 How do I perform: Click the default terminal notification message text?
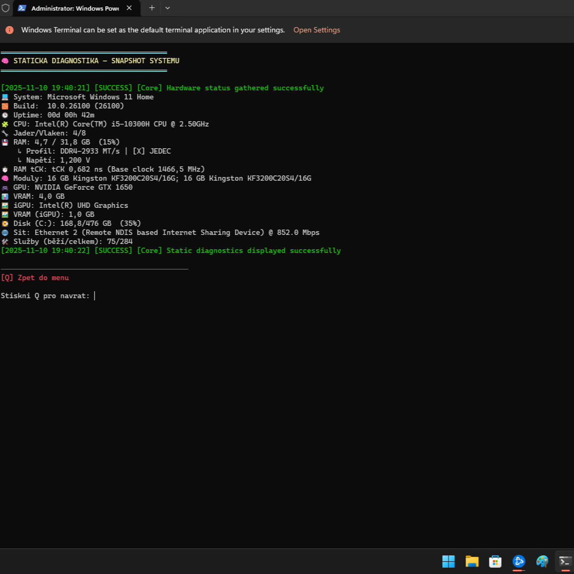click(153, 30)
